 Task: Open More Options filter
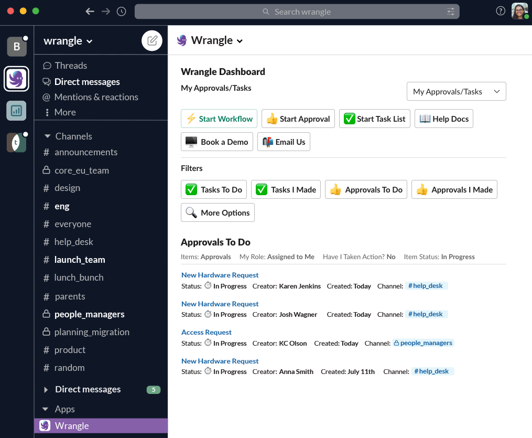point(218,212)
